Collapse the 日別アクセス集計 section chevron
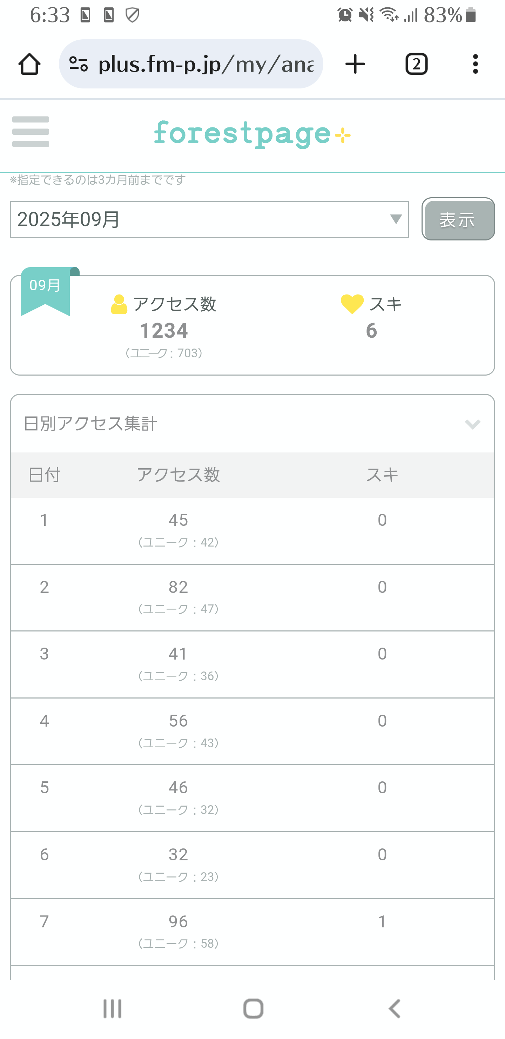Screen dimensions: 505x1039 click(x=472, y=424)
